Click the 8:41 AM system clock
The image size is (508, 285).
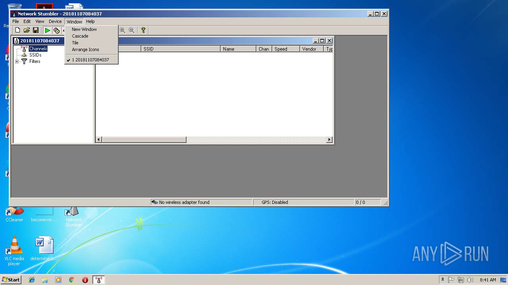(488, 280)
